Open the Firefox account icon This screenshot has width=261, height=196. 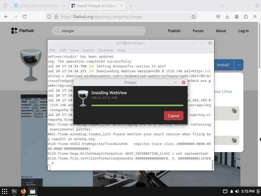pyautogui.click(x=237, y=17)
